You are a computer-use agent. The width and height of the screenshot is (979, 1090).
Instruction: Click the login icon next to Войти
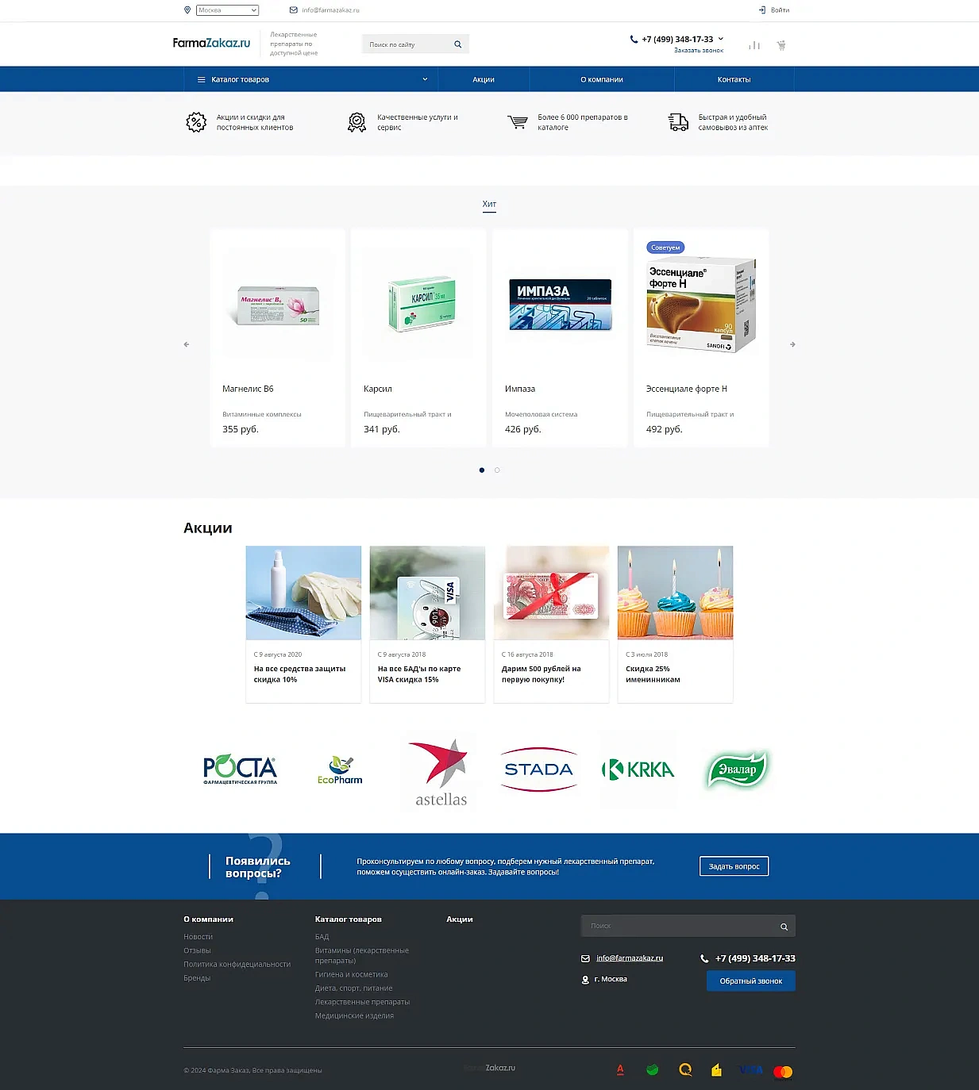(x=762, y=10)
